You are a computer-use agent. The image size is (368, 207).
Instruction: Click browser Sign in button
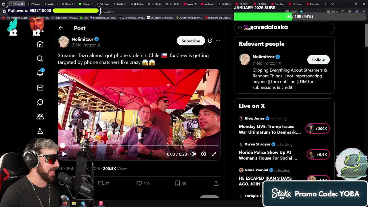pyautogui.click(x=332, y=11)
